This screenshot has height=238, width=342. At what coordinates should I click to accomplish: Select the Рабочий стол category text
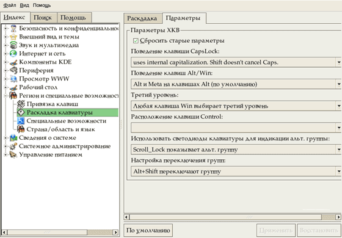coord(38,87)
